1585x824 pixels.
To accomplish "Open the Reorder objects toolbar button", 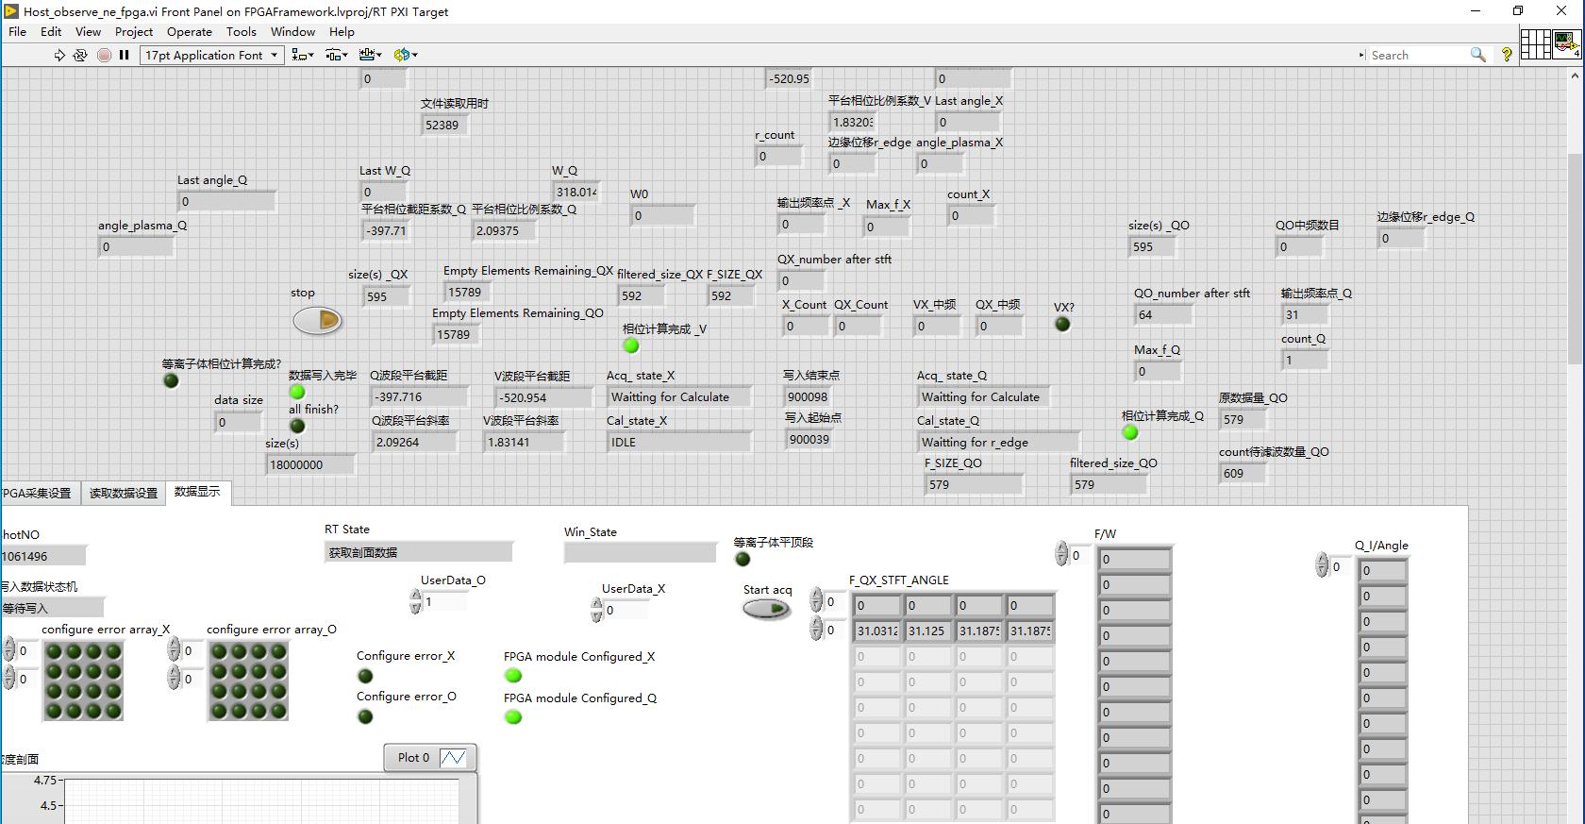I will (x=406, y=56).
